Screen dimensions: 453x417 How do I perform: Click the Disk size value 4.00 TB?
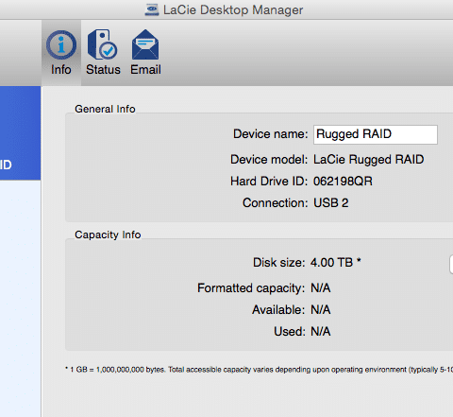pyautogui.click(x=335, y=263)
